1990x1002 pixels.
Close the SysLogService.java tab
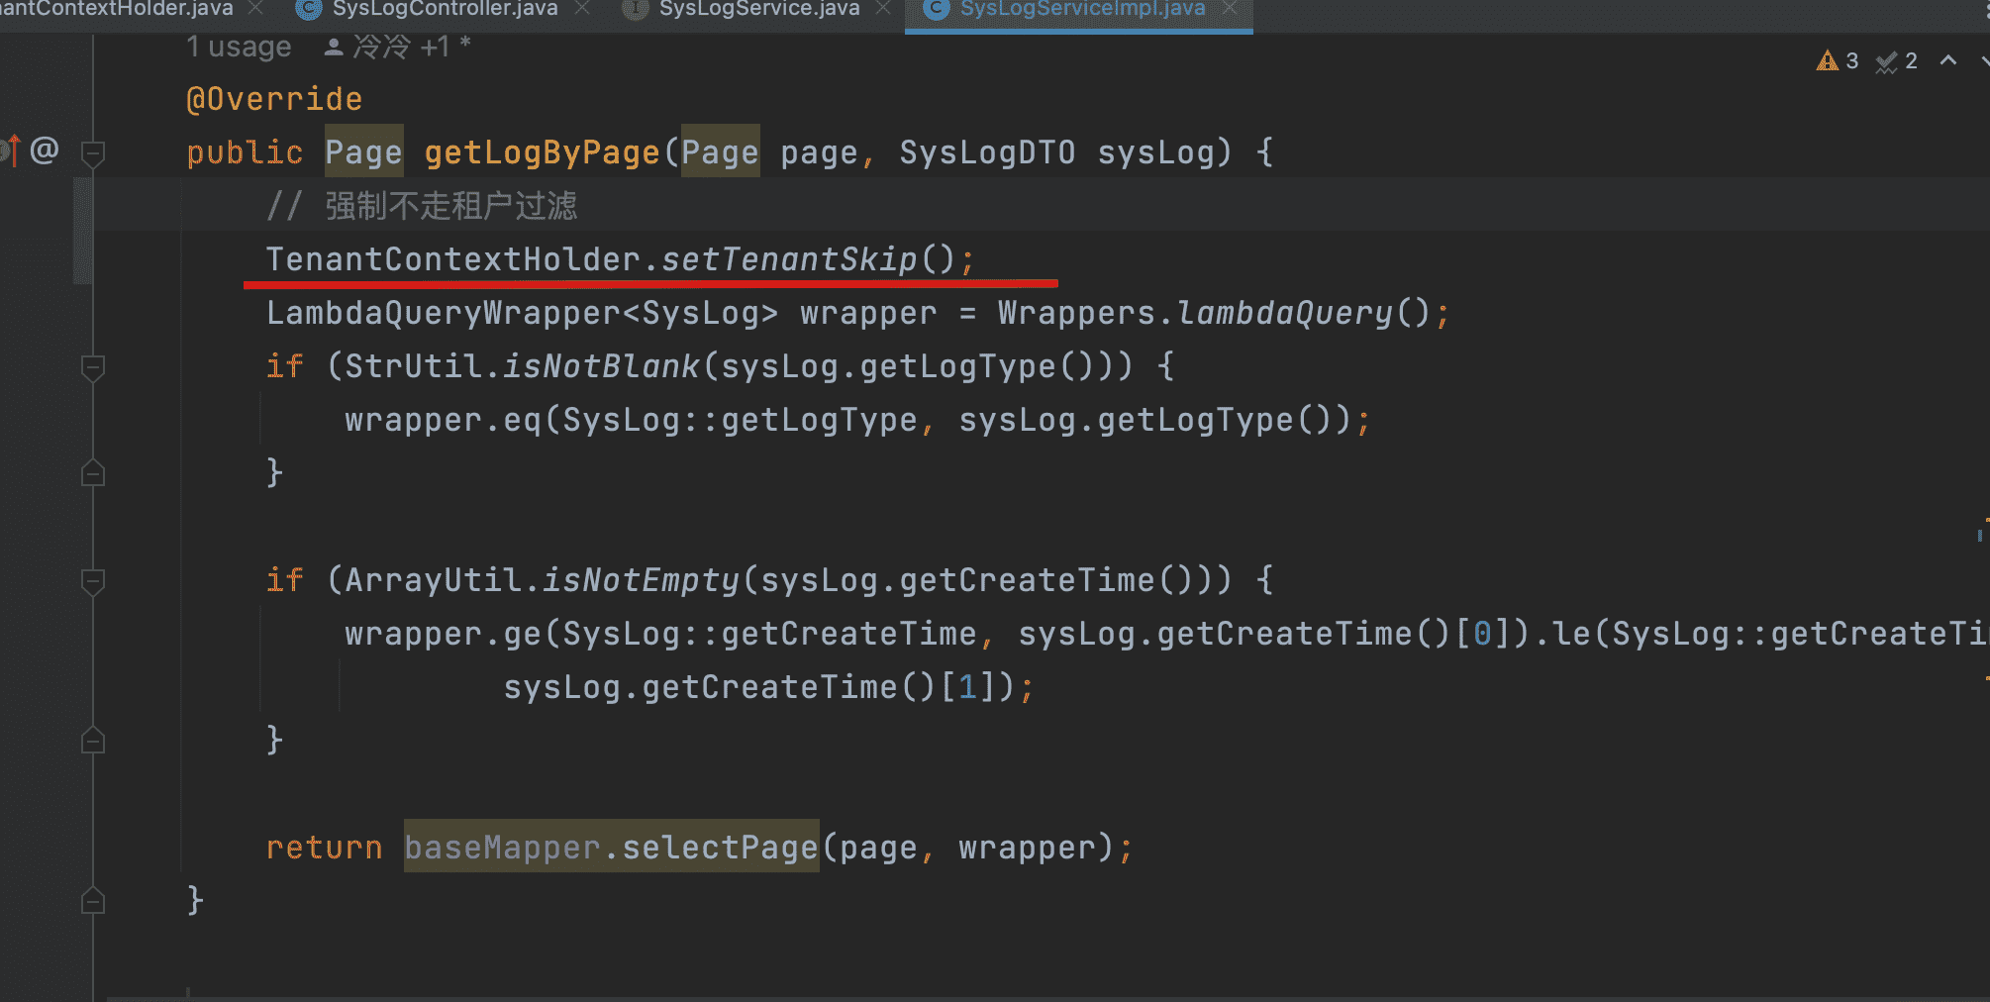(x=883, y=9)
